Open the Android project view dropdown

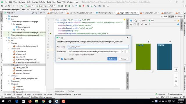coord(10,13)
